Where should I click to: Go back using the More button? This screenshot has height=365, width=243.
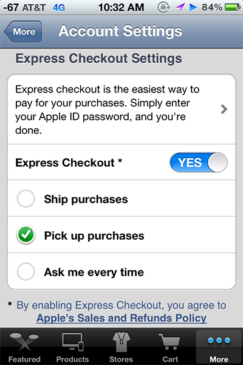(23, 32)
